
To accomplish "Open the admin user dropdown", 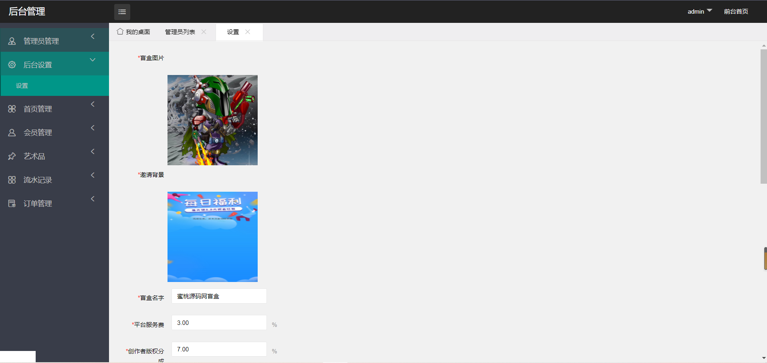I will click(699, 12).
